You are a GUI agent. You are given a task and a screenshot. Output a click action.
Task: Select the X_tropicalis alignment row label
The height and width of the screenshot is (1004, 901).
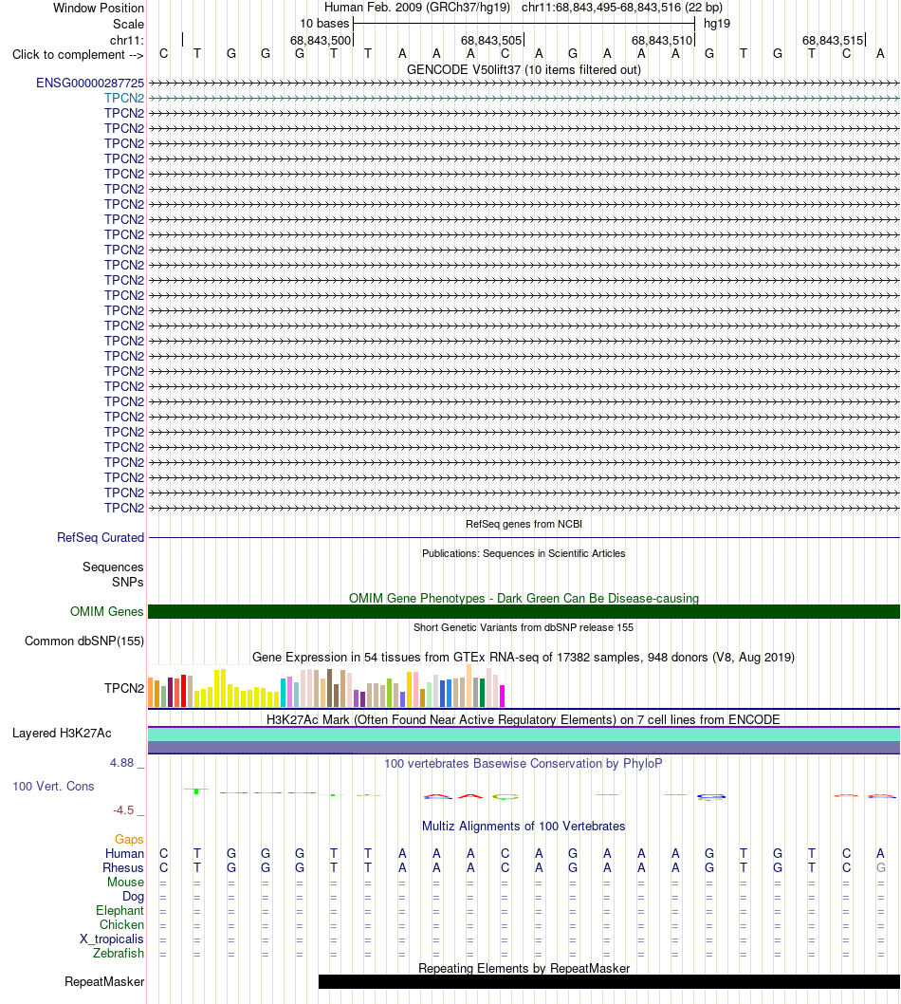pyautogui.click(x=111, y=939)
